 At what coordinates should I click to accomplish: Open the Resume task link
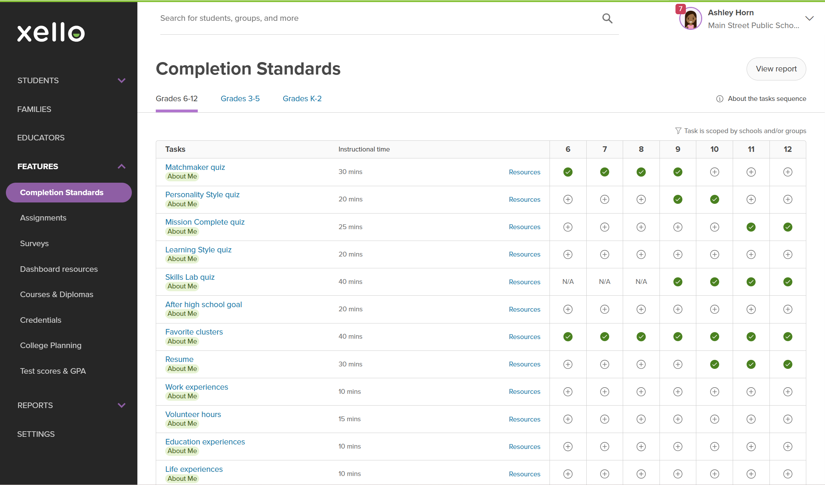[179, 360]
